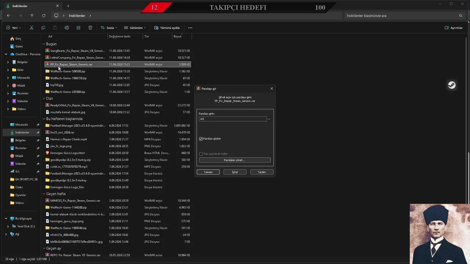Click the Parolayı girin text field
470x264 pixels.
[233, 119]
